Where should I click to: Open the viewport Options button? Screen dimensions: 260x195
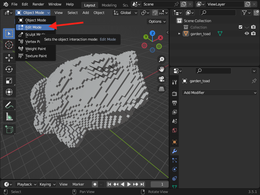point(157,21)
